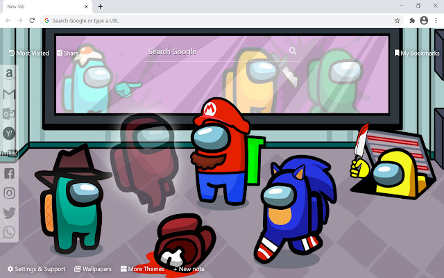This screenshot has height=278, width=444.
Task: Open the Amazon shortcut in sidebar
Action: tap(9, 74)
